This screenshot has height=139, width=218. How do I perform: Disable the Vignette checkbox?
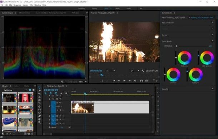click(212, 89)
